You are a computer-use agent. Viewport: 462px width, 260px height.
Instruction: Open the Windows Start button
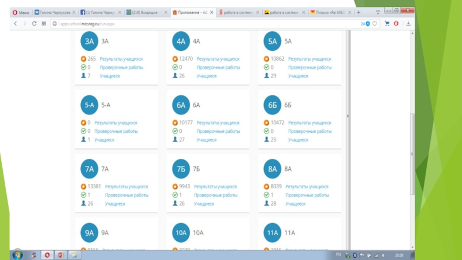(x=17, y=255)
